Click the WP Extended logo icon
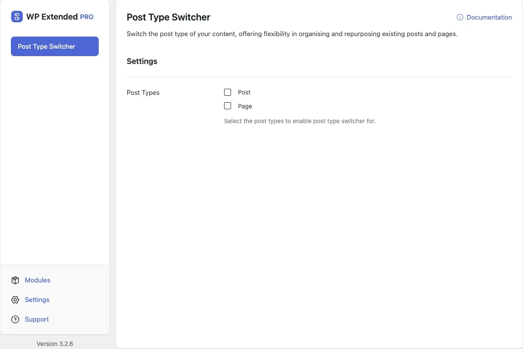Screen dimensions: 523x349 click(17, 17)
